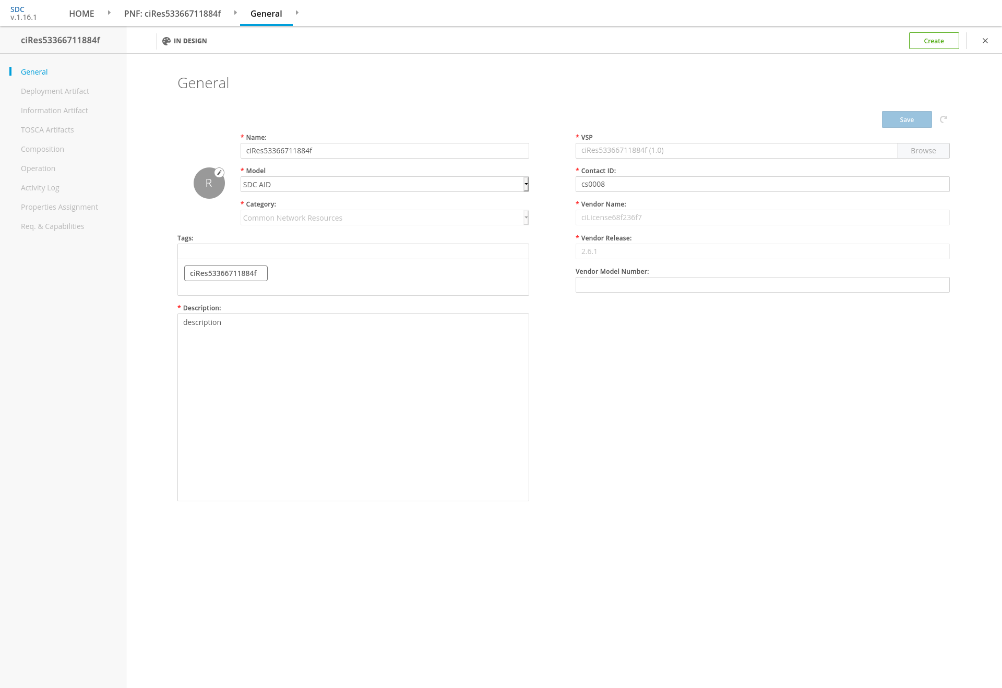The image size is (1002, 688).
Task: Click into the Vendor Model Number field
Action: [762, 285]
